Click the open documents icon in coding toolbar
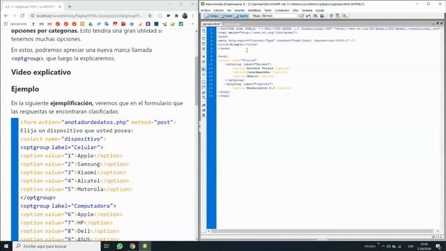 point(203,31)
